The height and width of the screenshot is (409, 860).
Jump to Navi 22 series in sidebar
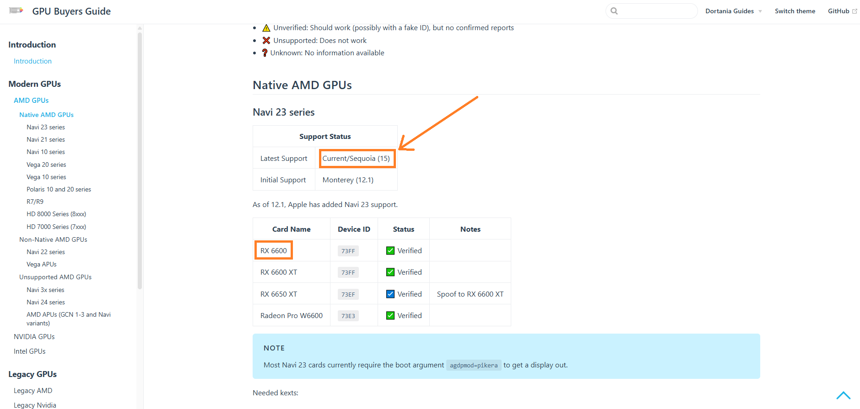pos(46,252)
